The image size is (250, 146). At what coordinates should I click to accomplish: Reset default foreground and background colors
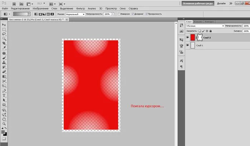[2, 128]
